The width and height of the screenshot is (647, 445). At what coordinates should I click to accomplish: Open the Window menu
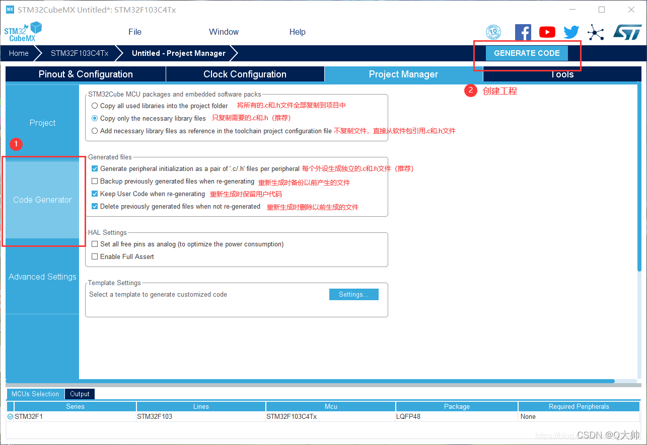(224, 32)
